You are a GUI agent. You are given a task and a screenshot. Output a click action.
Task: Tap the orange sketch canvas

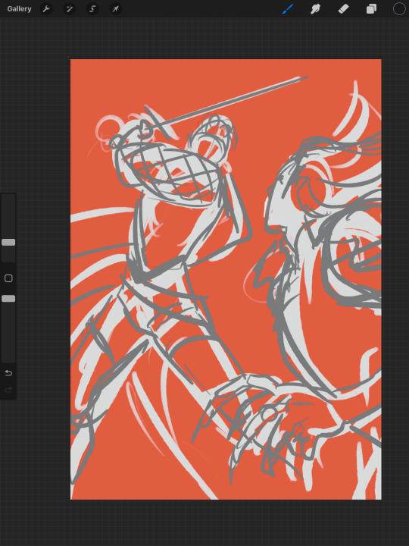pos(226,279)
